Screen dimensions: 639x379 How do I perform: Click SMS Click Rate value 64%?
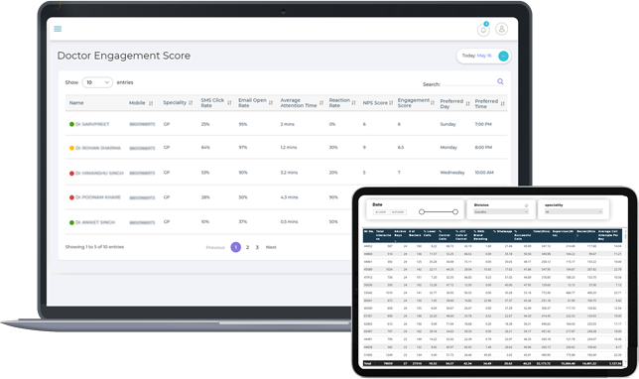click(x=205, y=148)
